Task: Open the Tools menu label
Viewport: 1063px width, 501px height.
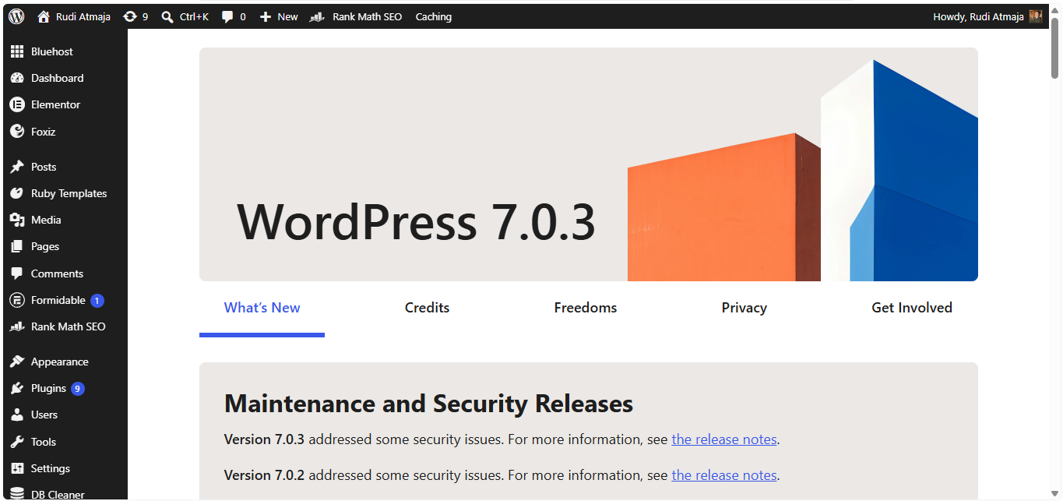Action: (44, 442)
